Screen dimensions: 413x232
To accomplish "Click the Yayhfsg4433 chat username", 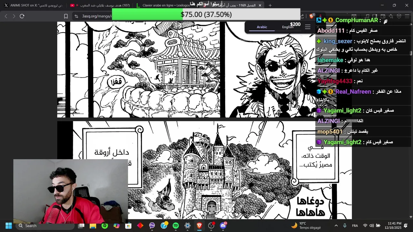I will 335,81.
